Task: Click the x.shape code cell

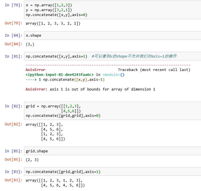Action: click(112, 36)
